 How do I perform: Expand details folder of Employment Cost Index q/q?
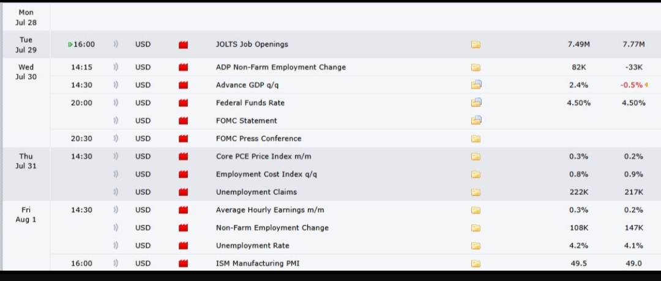click(476, 175)
